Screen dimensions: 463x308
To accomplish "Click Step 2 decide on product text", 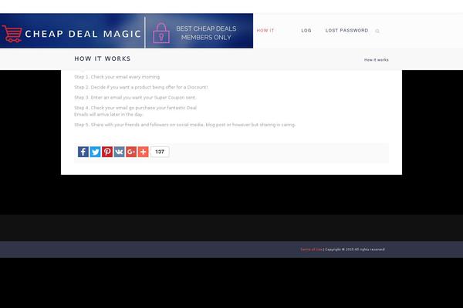I will coord(141,87).
